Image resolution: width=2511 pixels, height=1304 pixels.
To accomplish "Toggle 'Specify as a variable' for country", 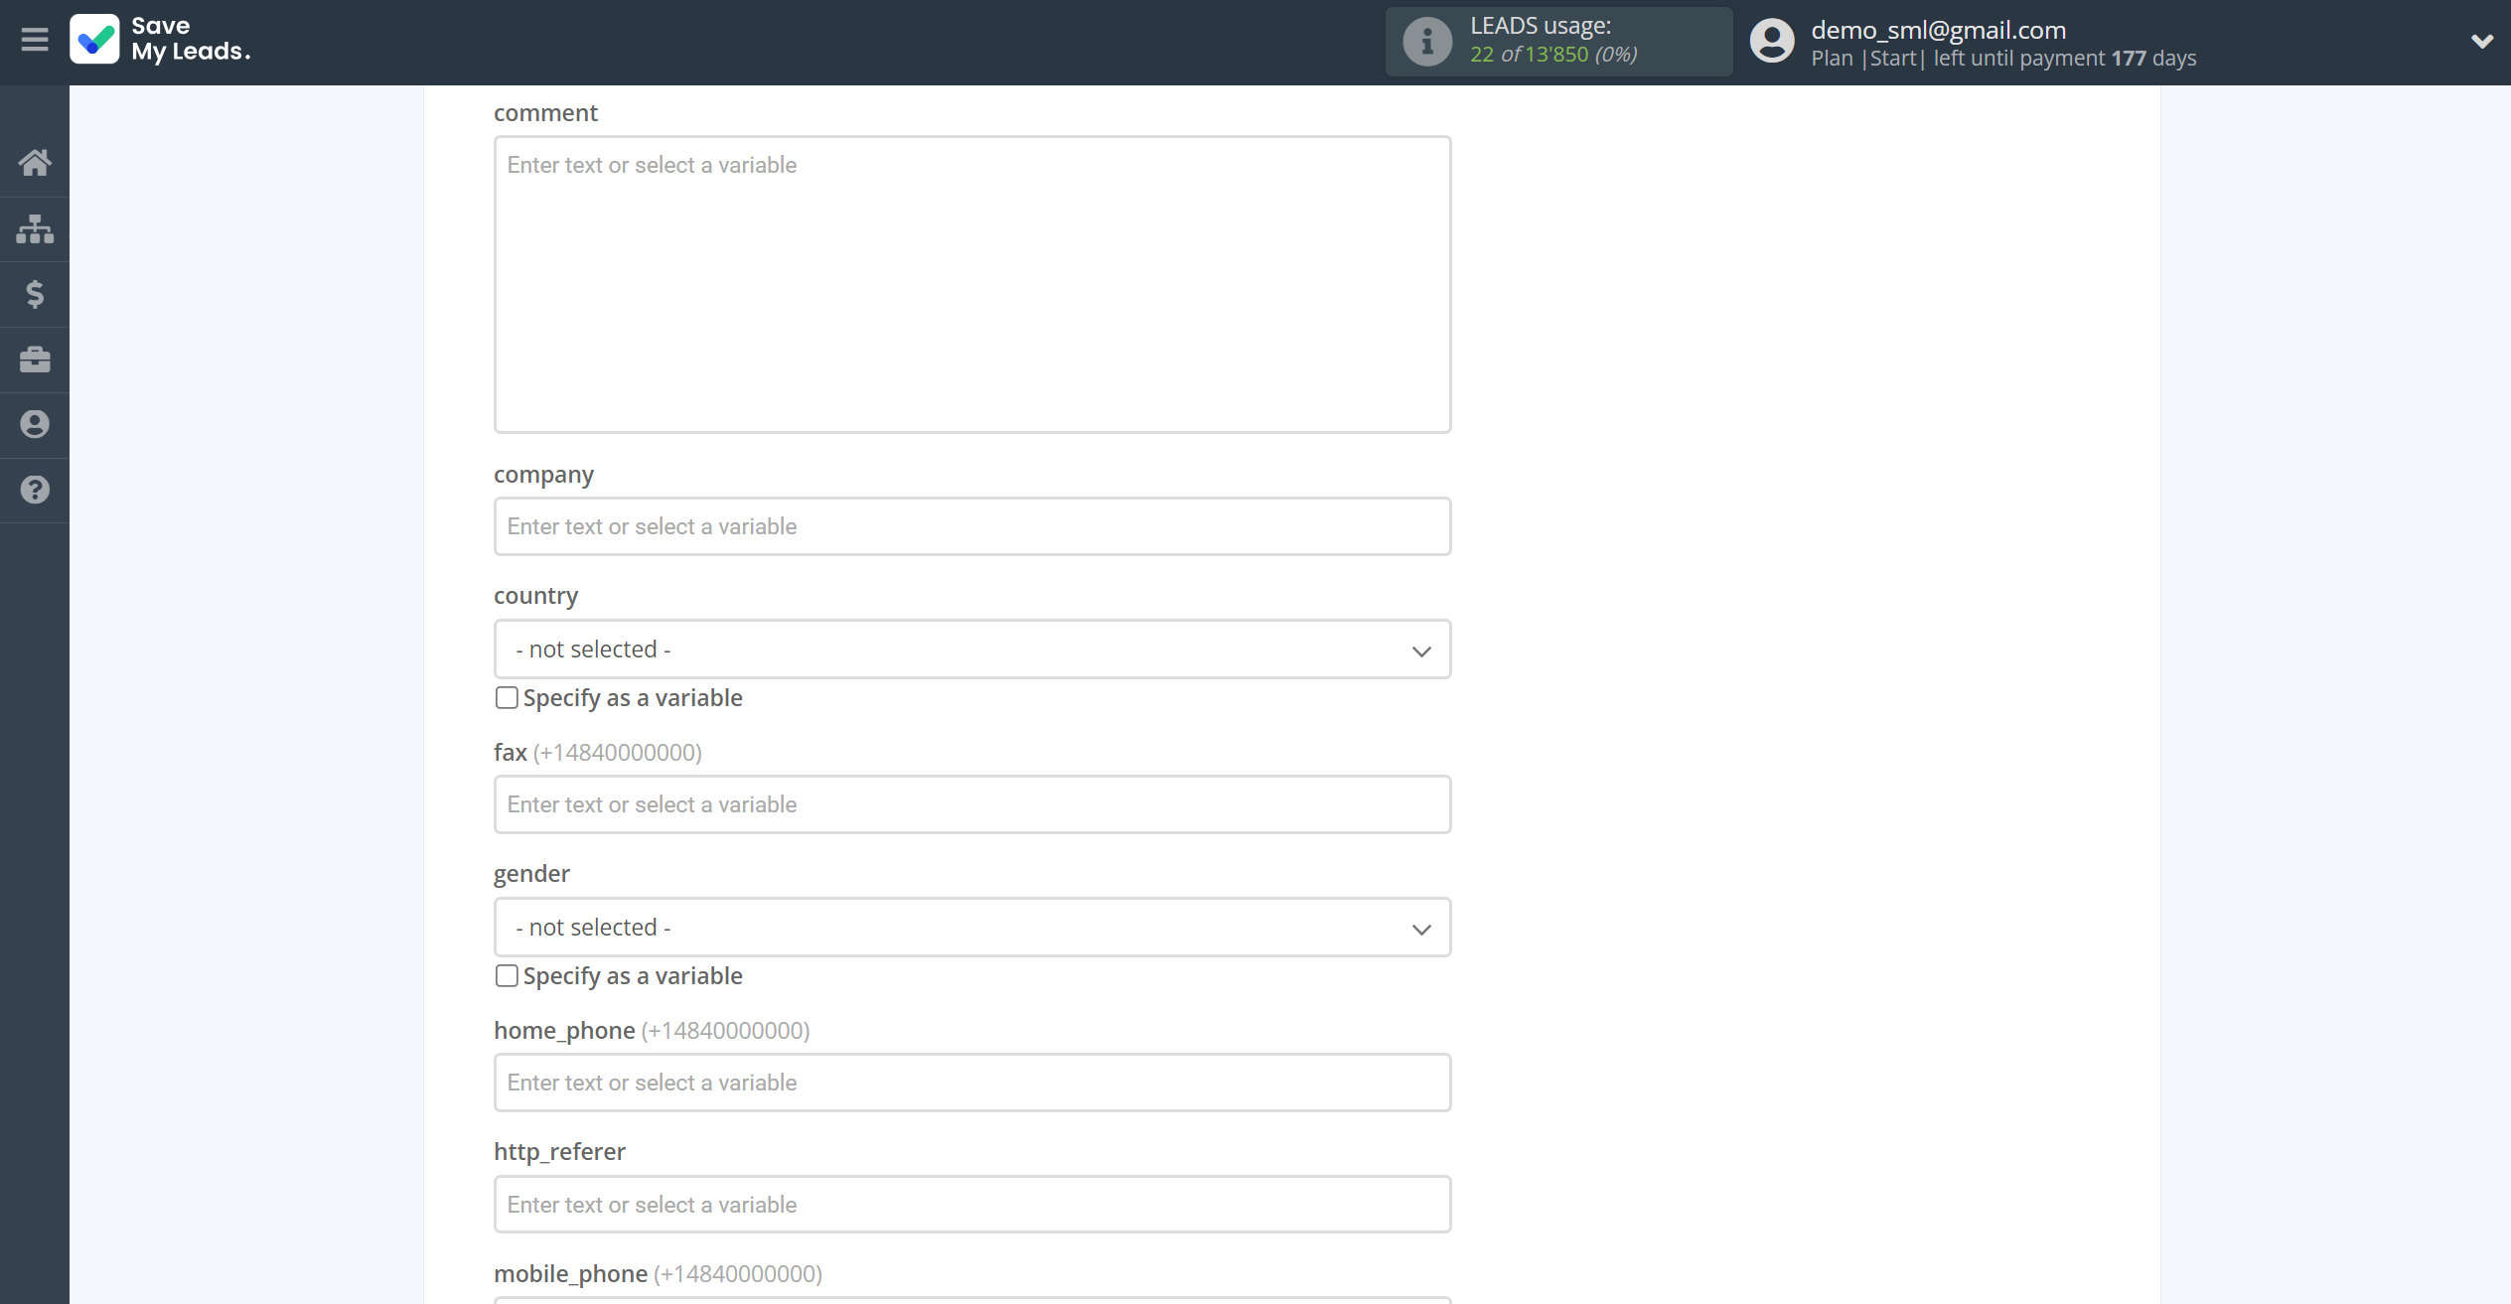I will click(507, 696).
